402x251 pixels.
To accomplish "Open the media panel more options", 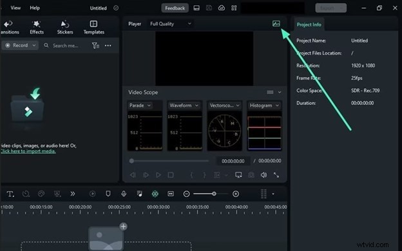I will click(108, 46).
